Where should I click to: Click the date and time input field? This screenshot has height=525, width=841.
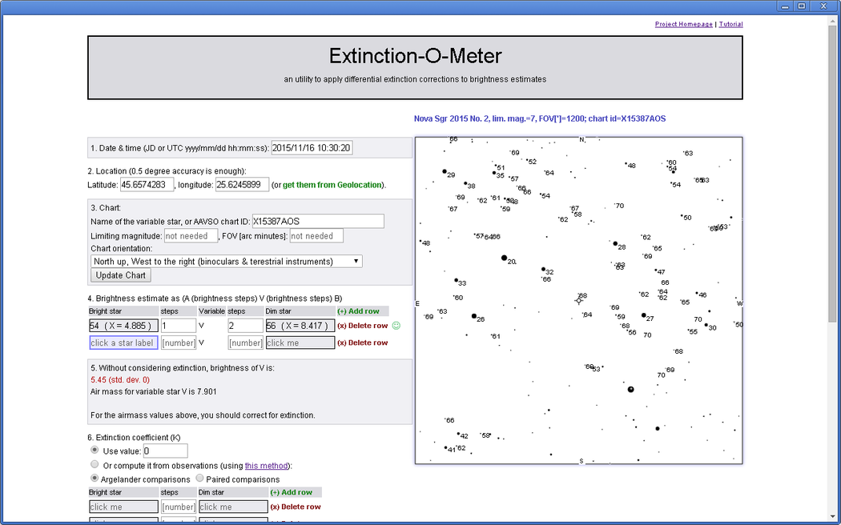[x=312, y=148]
